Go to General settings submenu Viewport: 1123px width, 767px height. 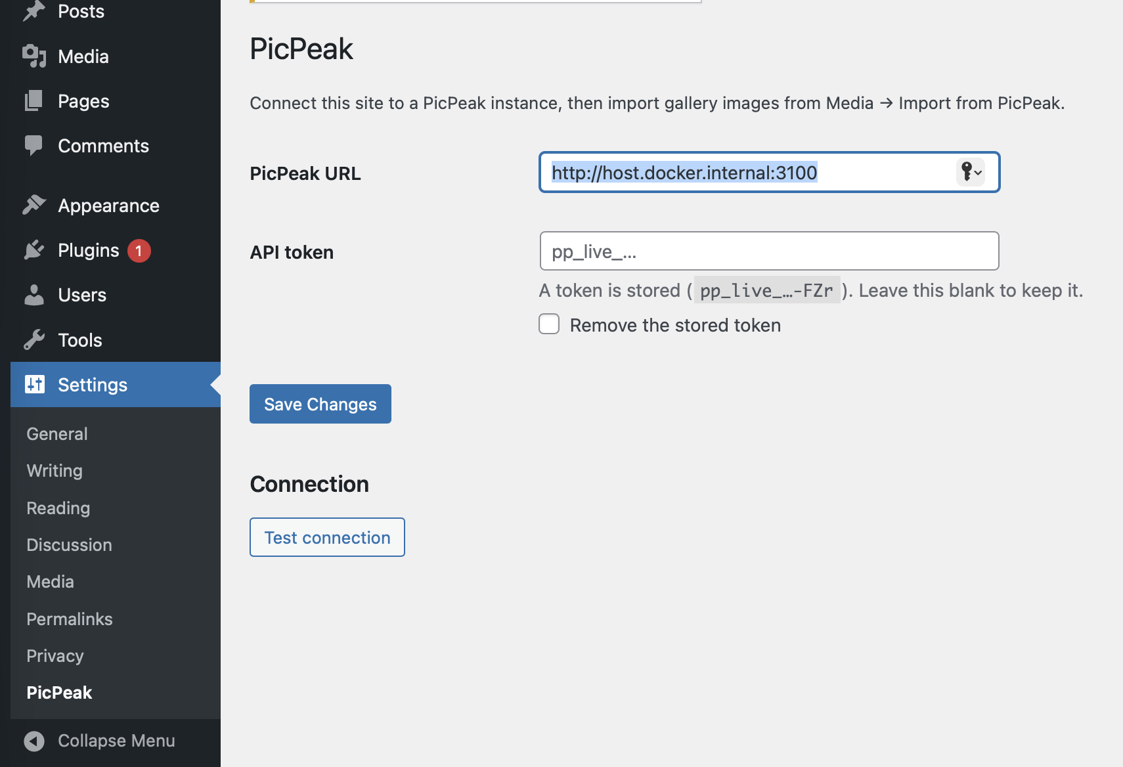click(57, 434)
